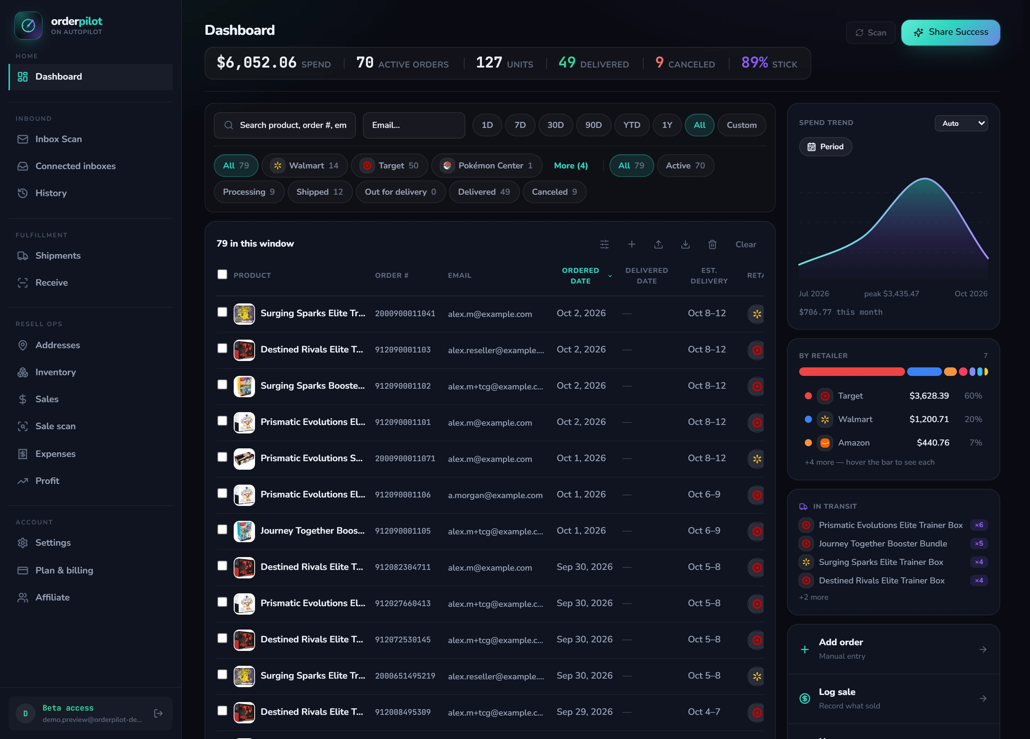Open Inventory in the sidebar

pos(90,372)
